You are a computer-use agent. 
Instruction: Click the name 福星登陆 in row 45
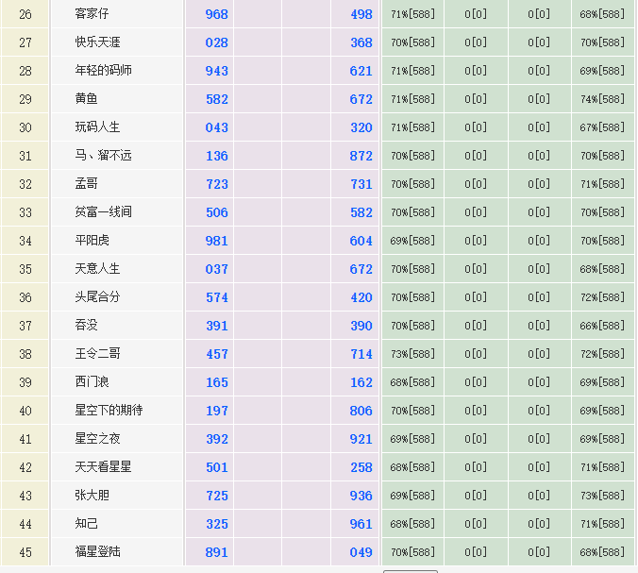click(x=97, y=552)
